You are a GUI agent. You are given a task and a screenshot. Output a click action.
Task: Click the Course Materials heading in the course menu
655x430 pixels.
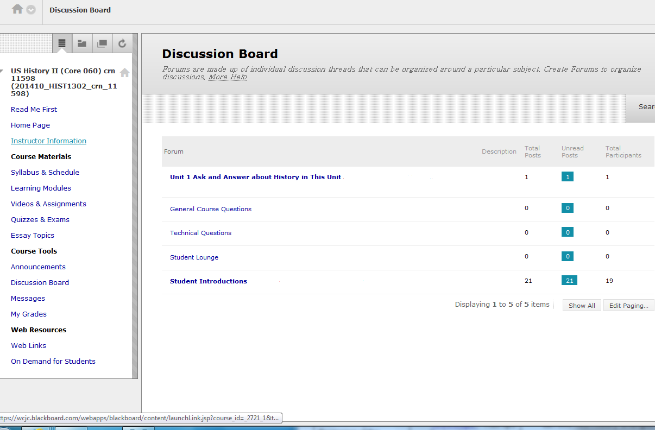click(x=41, y=156)
